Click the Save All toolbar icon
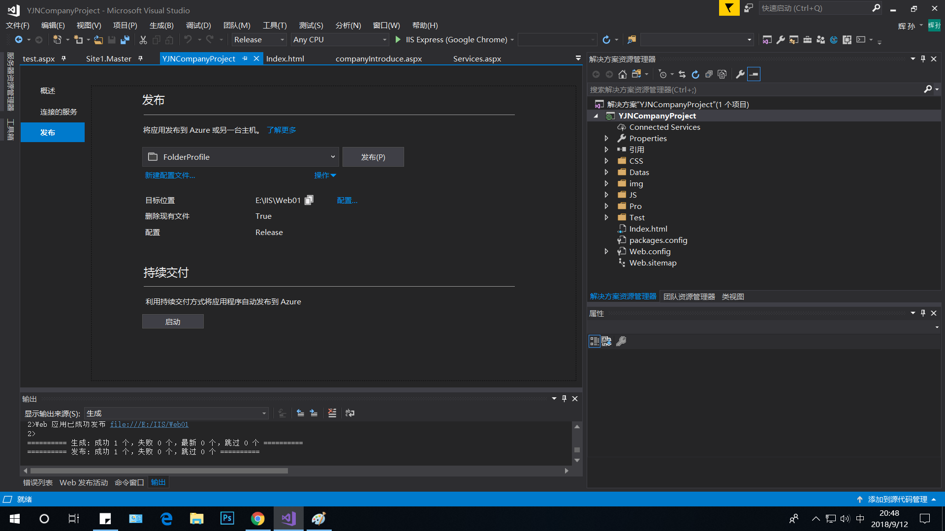This screenshot has width=945, height=531. point(125,40)
